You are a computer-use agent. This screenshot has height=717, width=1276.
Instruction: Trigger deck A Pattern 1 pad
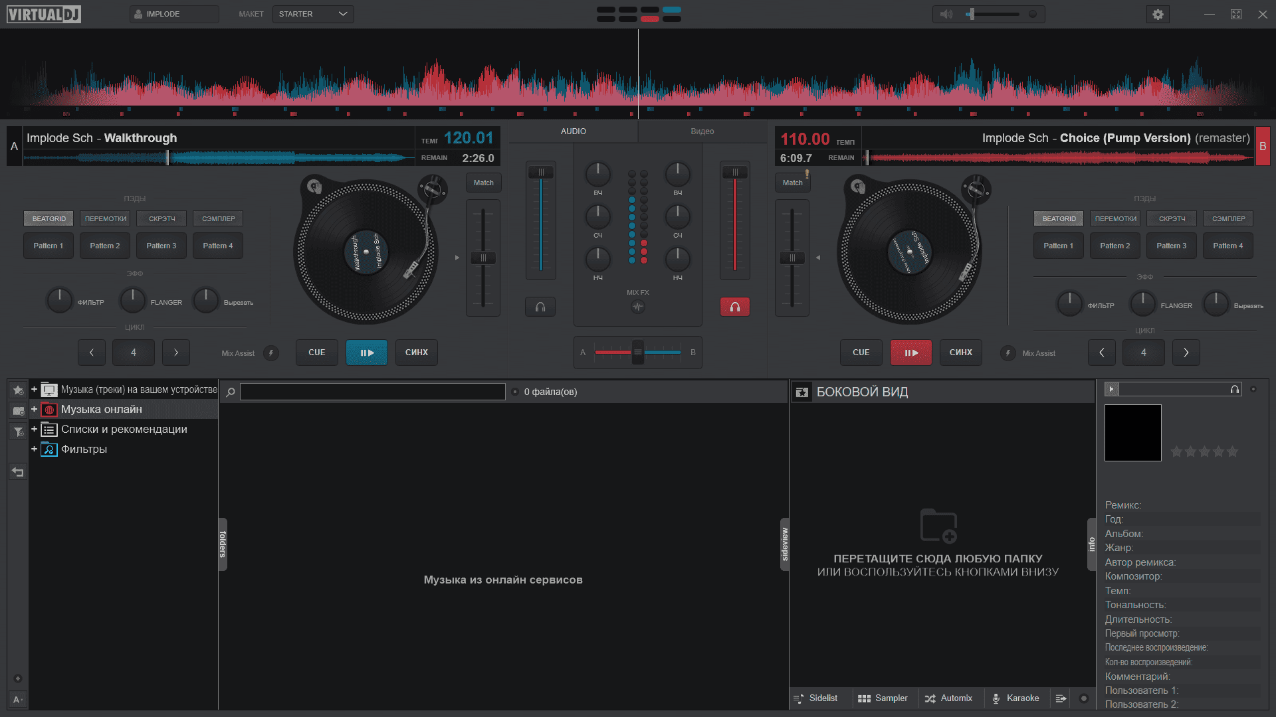49,246
